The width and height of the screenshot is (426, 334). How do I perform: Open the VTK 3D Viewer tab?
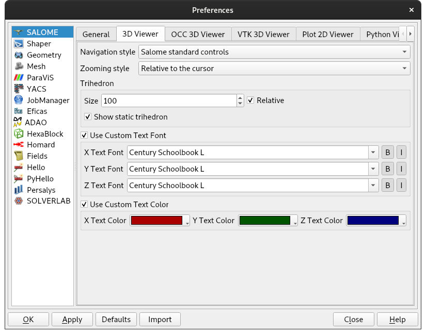click(263, 35)
